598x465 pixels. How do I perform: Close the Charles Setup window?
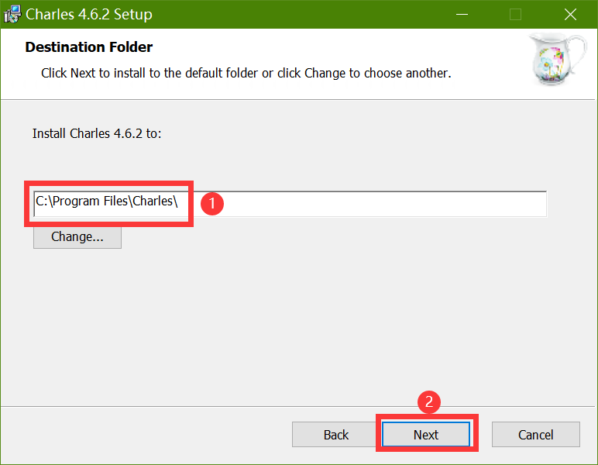pyautogui.click(x=570, y=15)
